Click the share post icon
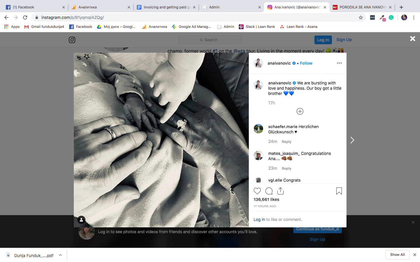The width and height of the screenshot is (420, 262). (x=280, y=191)
